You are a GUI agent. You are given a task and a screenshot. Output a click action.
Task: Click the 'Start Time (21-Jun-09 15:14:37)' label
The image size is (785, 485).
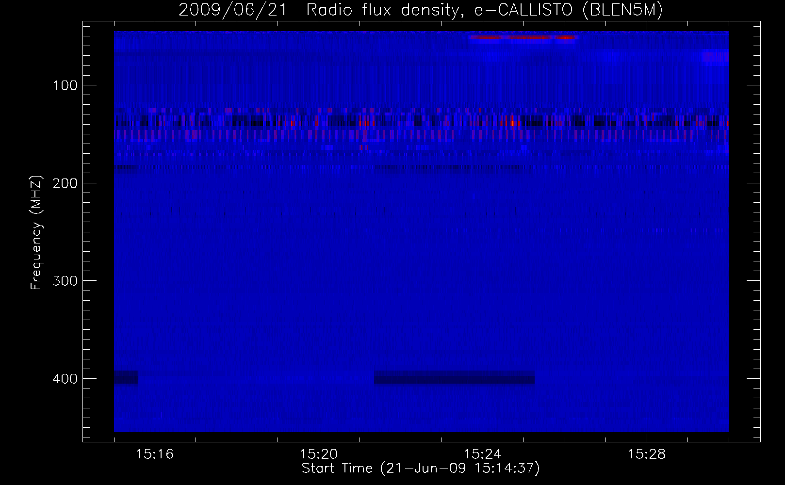pos(421,469)
